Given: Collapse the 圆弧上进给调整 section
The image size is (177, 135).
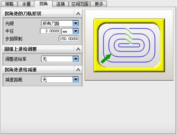Looking at the screenshot, I should (x=78, y=49).
